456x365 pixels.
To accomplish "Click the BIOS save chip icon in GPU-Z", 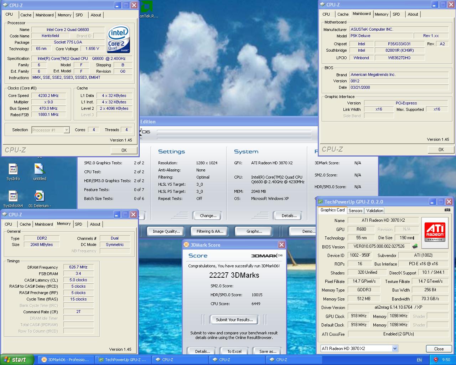I will click(x=415, y=246).
